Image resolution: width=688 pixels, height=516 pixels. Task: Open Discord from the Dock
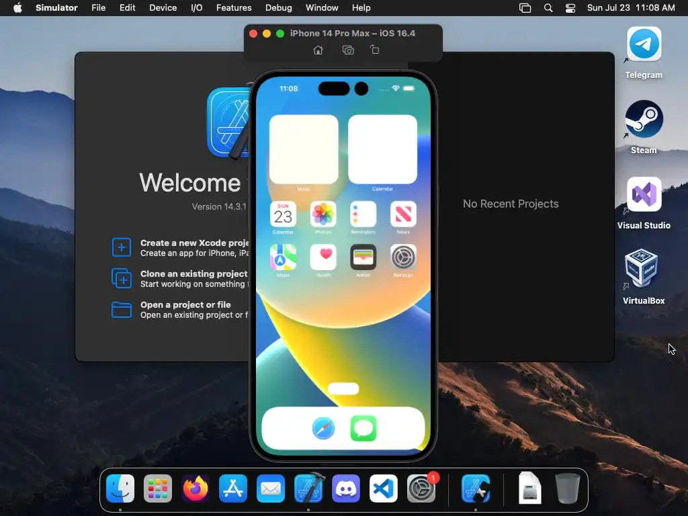point(346,488)
